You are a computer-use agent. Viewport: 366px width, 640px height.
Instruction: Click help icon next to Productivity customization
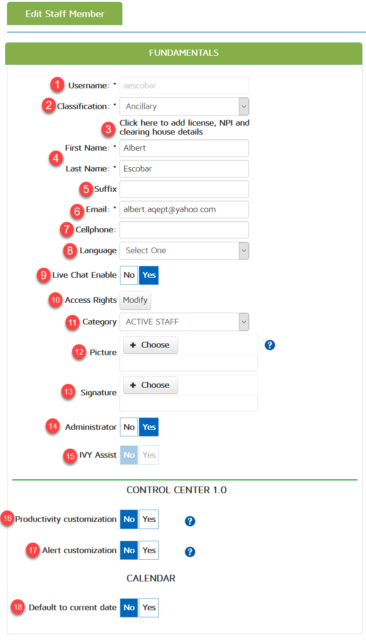pos(190,521)
